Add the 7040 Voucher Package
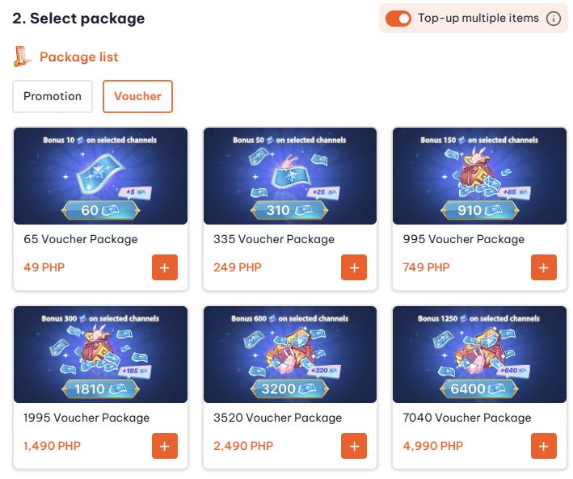This screenshot has height=479, width=573. click(543, 446)
